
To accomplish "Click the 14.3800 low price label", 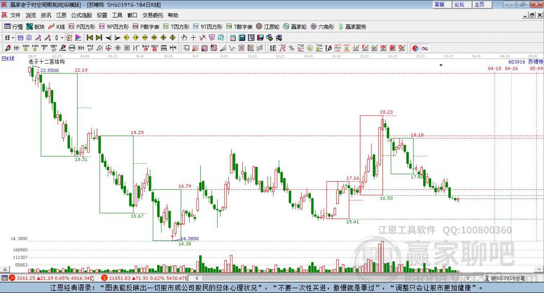I will click(190, 239).
